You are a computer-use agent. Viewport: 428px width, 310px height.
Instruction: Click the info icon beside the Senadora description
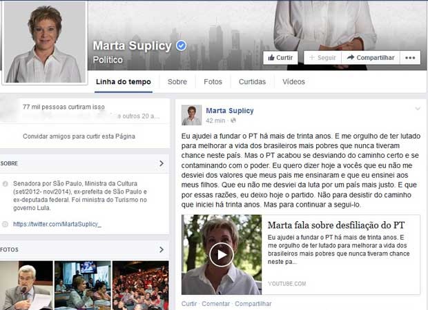coord(6,185)
